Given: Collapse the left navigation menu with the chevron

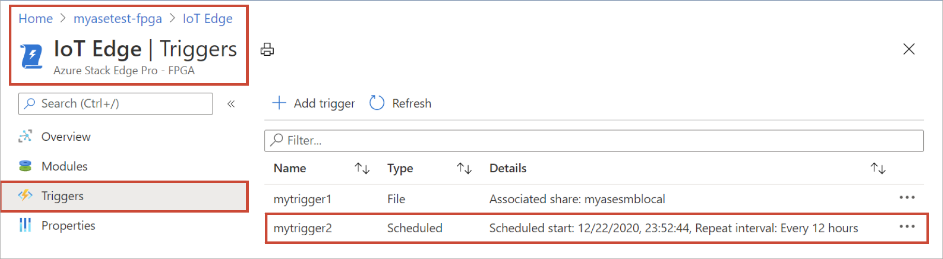Looking at the screenshot, I should click(231, 104).
